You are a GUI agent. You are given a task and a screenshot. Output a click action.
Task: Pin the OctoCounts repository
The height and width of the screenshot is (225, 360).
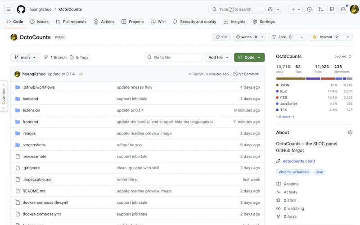(221, 37)
